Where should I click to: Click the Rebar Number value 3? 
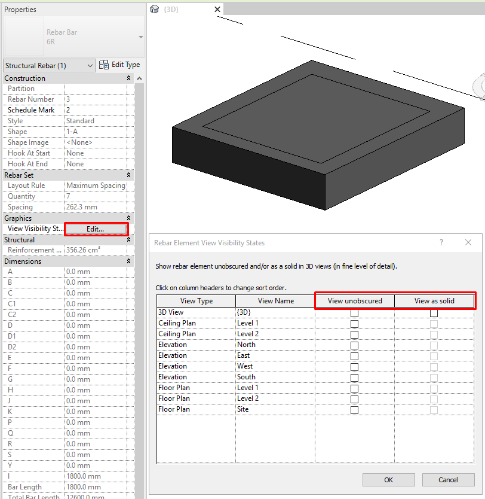[x=96, y=99]
